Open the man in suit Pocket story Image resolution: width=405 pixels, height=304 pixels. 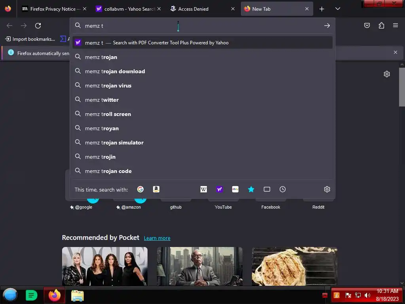click(x=200, y=266)
